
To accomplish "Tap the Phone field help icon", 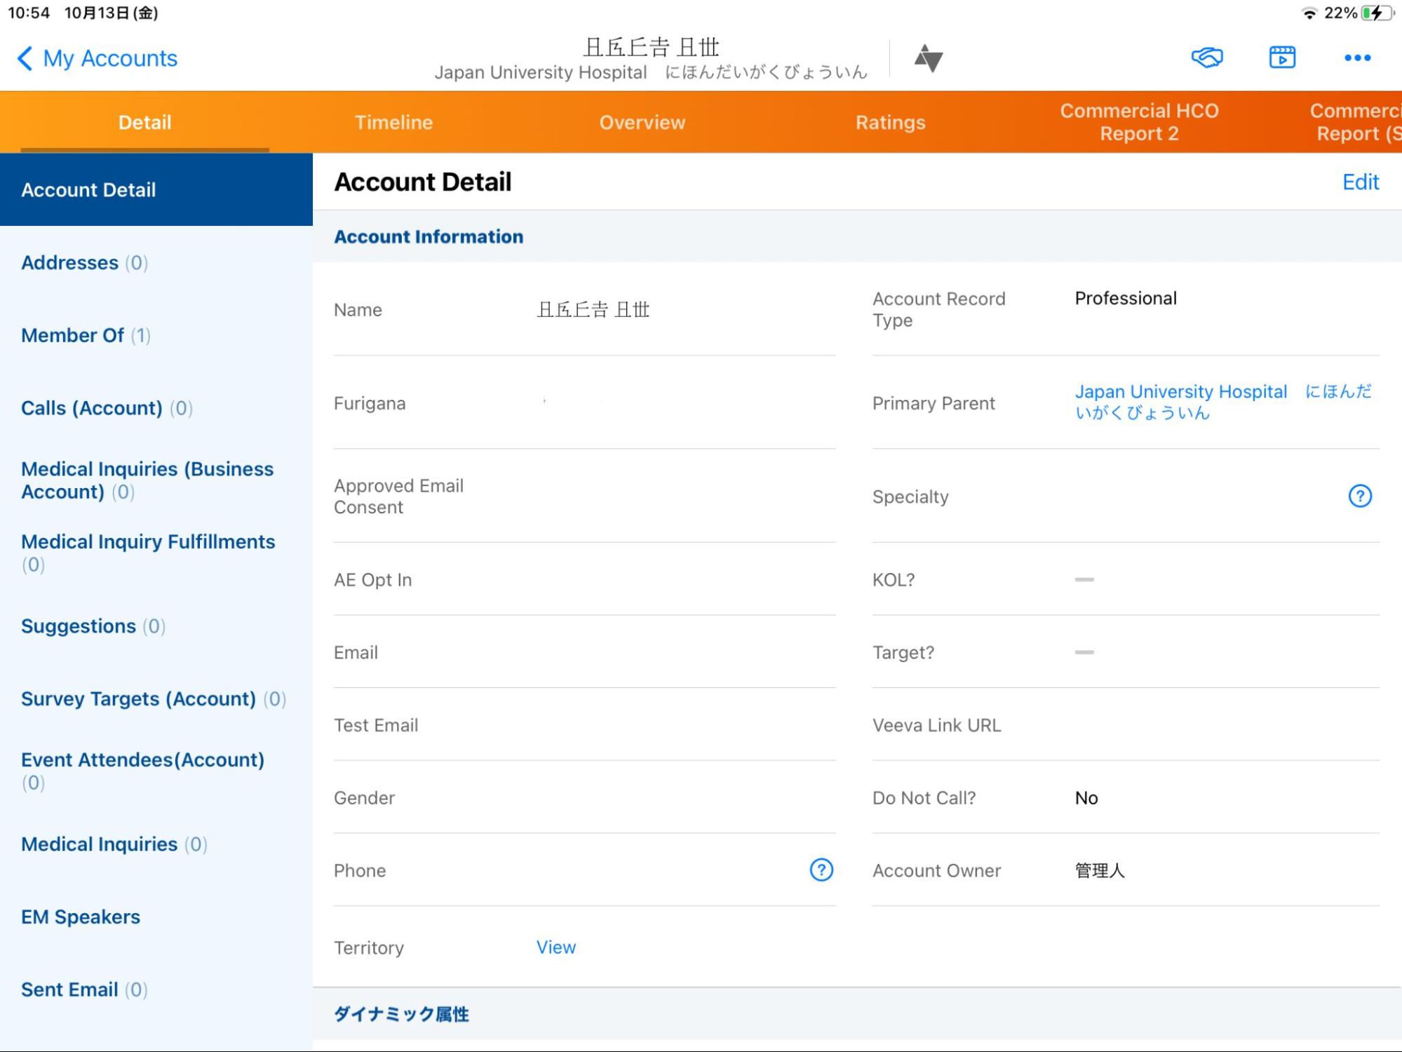I will [x=821, y=870].
